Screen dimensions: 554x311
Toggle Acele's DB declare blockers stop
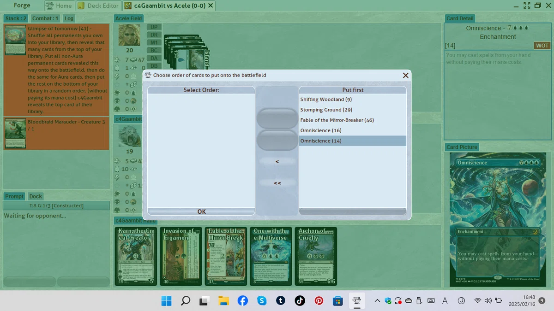pyautogui.click(x=154, y=66)
